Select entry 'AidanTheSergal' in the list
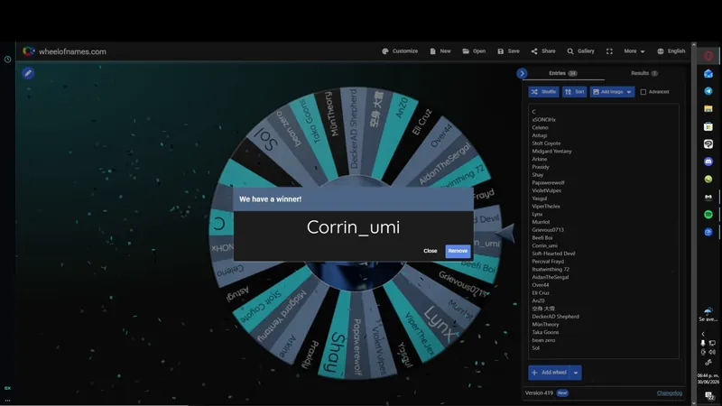The height and width of the screenshot is (406, 722). tap(551, 277)
